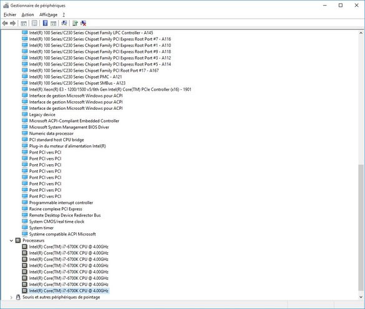Screen dimensions: 365x309
Task: Click the vertical scrollbar thumb
Action: pyautogui.click(x=361, y=227)
